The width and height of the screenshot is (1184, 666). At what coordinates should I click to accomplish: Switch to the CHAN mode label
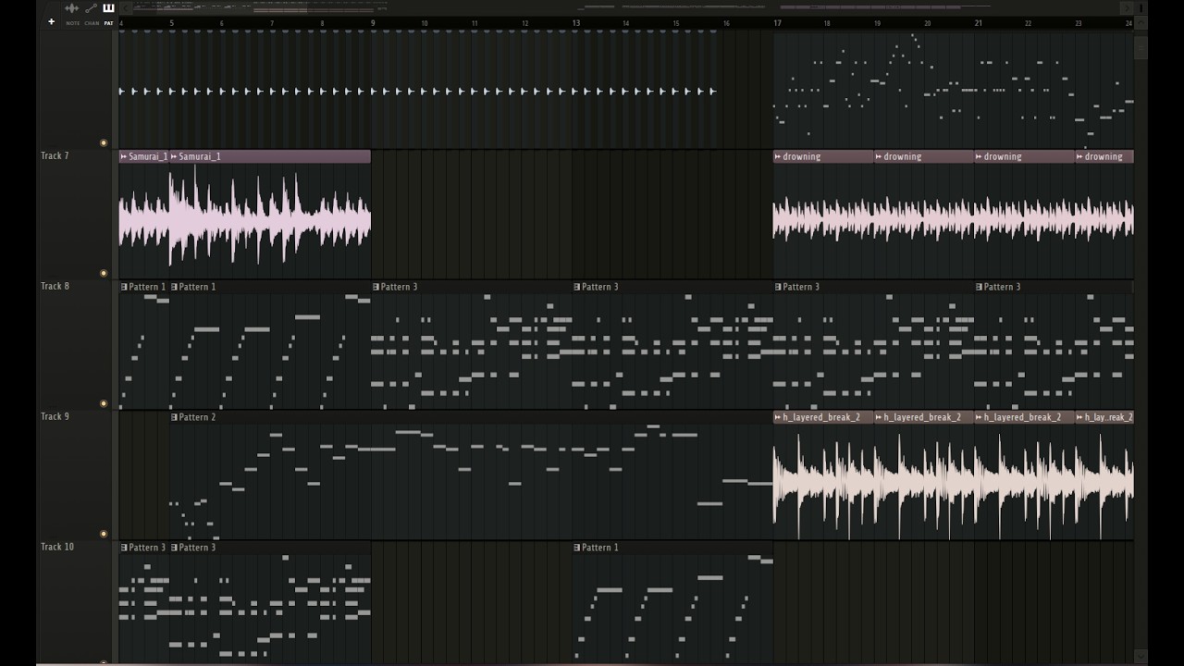coord(92,23)
